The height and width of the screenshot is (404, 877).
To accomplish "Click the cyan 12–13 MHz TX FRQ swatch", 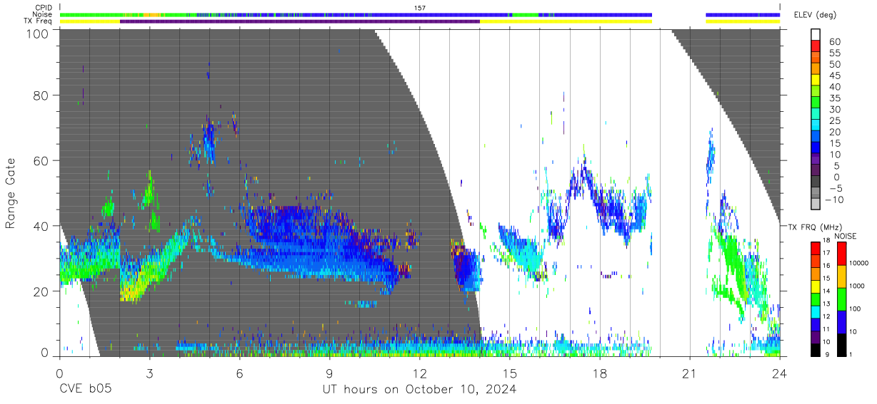I will (x=816, y=312).
